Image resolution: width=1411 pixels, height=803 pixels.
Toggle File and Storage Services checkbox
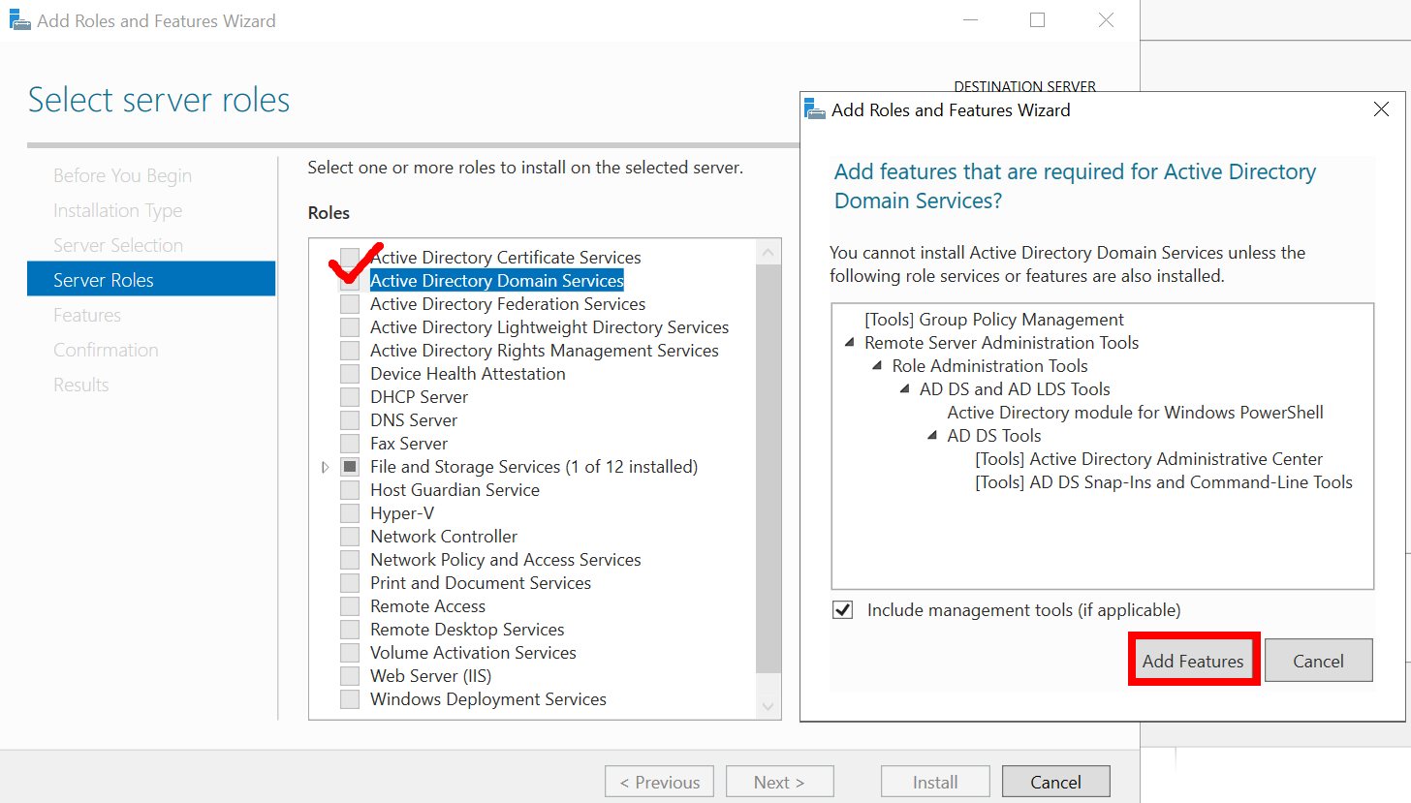[x=350, y=467]
